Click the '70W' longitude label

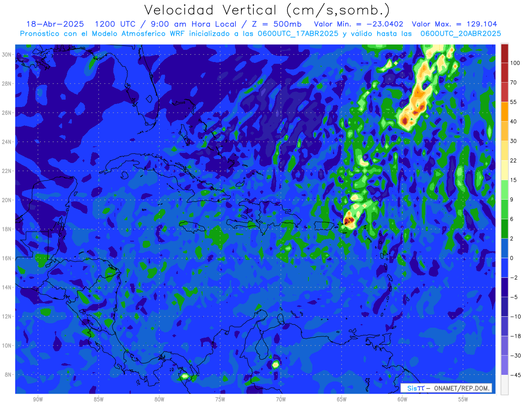tap(281, 399)
